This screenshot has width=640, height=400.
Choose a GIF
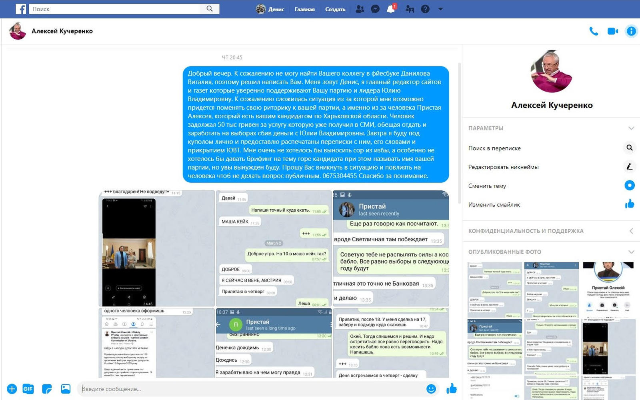pyautogui.click(x=28, y=389)
